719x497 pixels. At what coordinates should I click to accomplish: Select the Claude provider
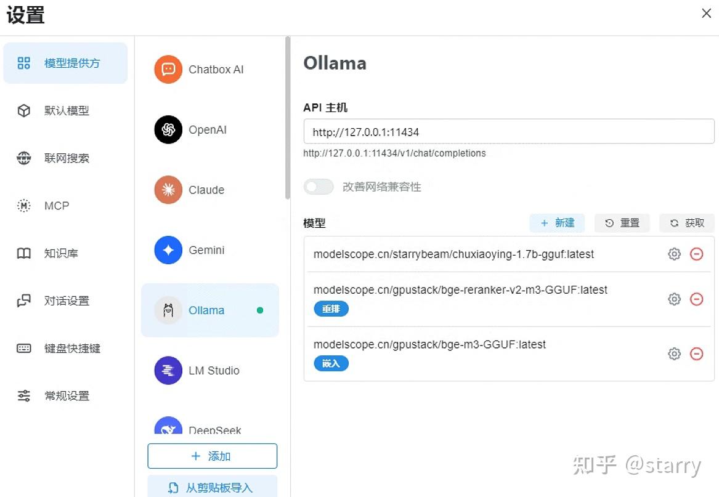pos(210,190)
